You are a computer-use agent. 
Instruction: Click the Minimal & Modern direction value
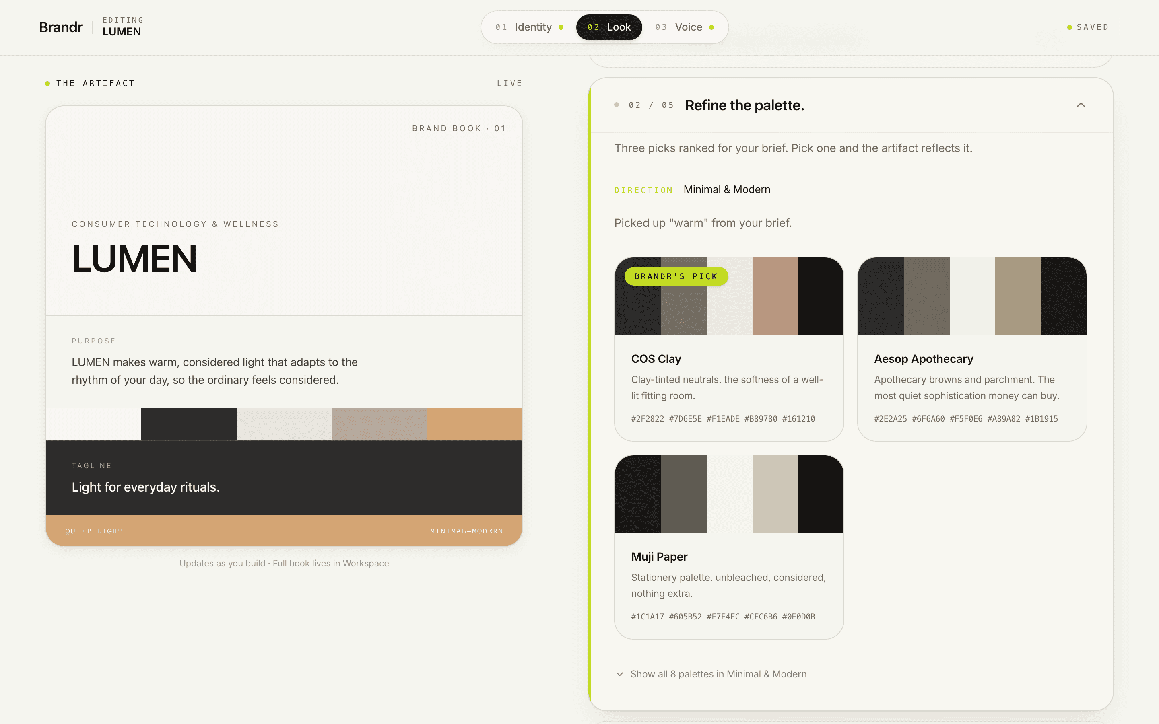pos(726,189)
